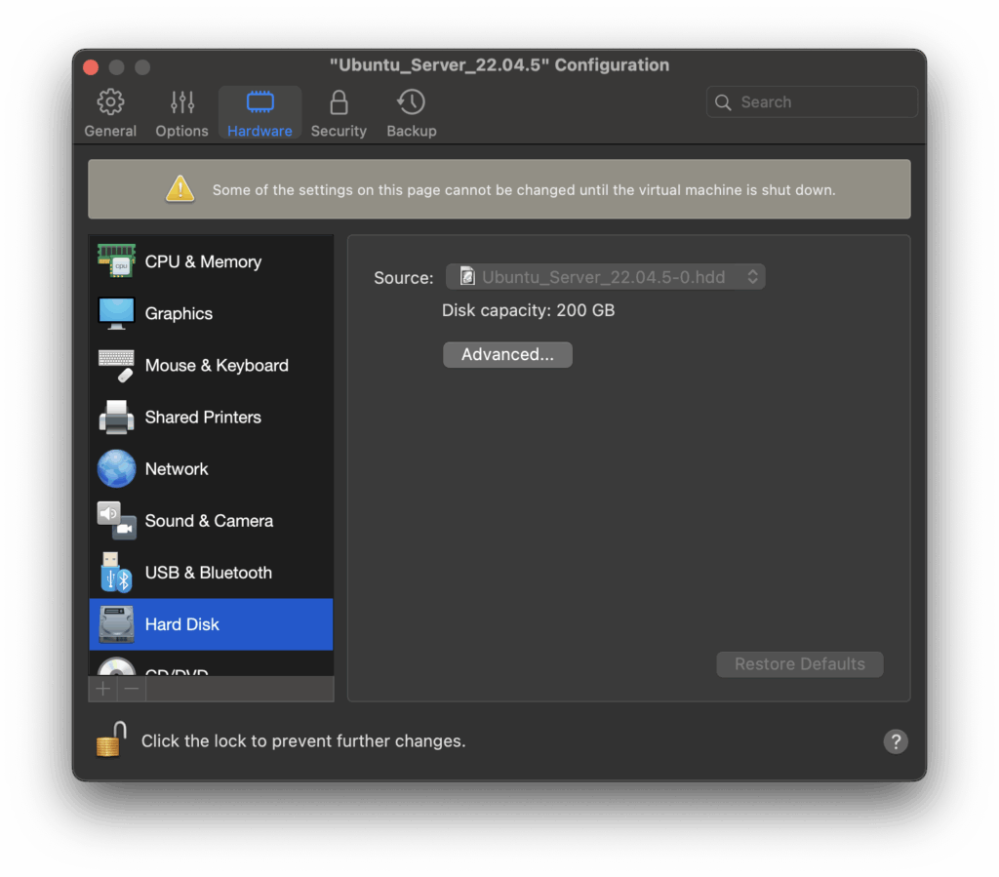Select Mouse & Keyboard in the sidebar

pos(212,365)
